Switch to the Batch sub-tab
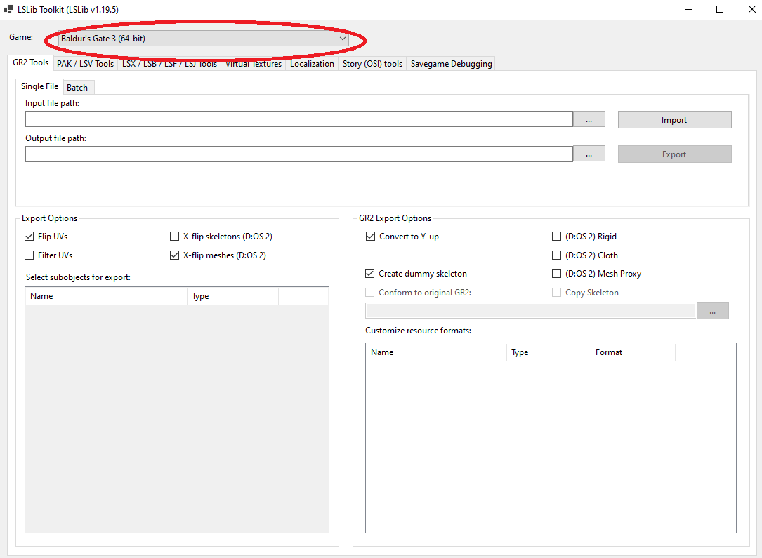 [x=77, y=88]
